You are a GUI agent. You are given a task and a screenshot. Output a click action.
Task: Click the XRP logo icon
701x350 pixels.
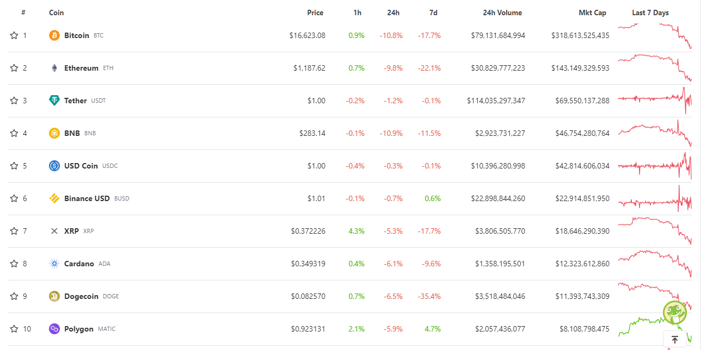point(54,231)
